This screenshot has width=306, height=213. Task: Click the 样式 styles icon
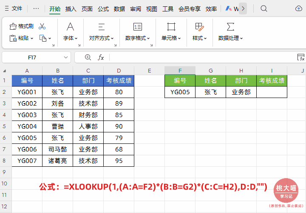click(199, 27)
